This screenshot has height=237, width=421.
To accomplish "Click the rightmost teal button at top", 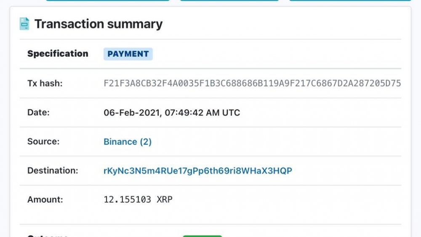I will pos(350,0).
